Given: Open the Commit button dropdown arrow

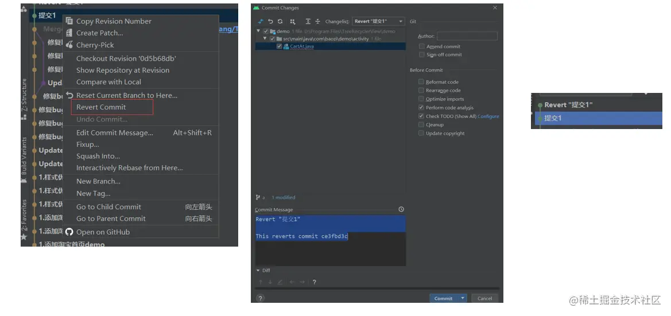Looking at the screenshot, I should click(x=463, y=298).
